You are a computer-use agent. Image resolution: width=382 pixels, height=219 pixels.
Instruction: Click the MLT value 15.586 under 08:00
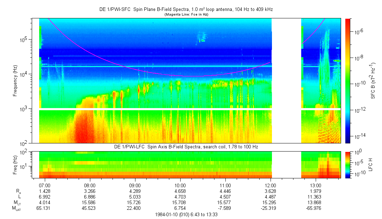coord(90,202)
